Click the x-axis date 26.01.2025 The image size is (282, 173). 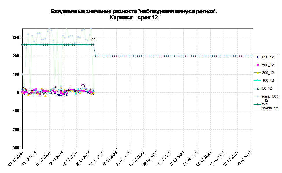click(123, 159)
